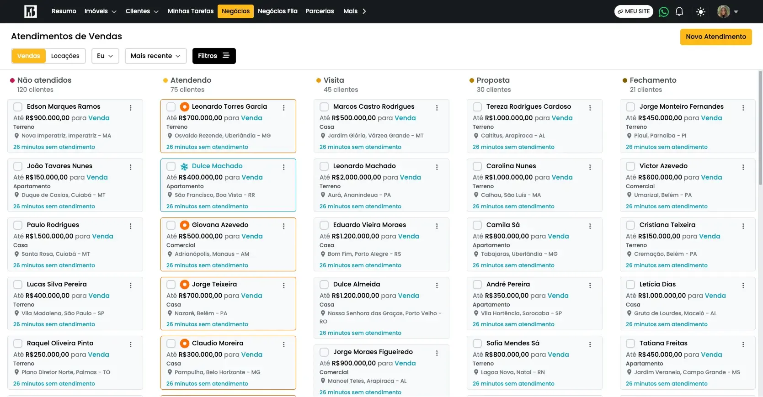Screen dimensions: 763x397
Task: Open the notifications bell
Action: (679, 11)
